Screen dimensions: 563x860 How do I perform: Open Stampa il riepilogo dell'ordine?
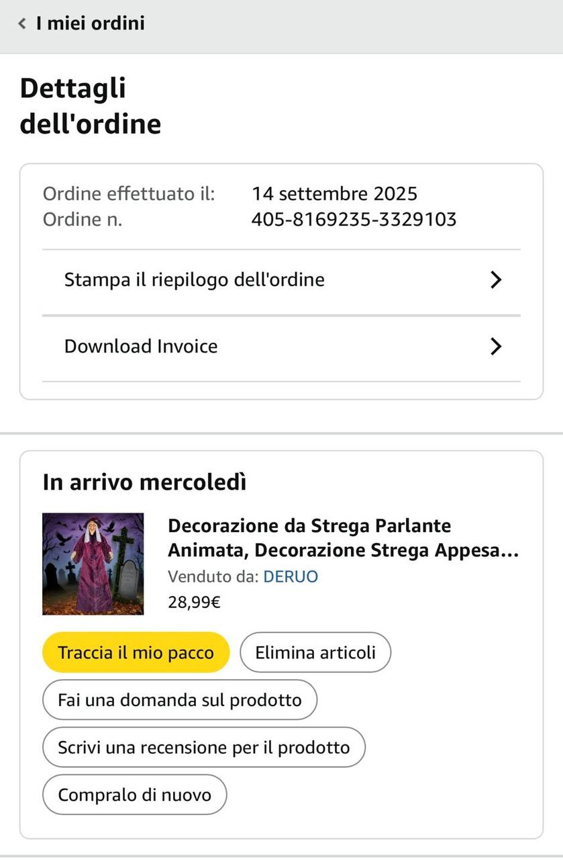(x=194, y=280)
